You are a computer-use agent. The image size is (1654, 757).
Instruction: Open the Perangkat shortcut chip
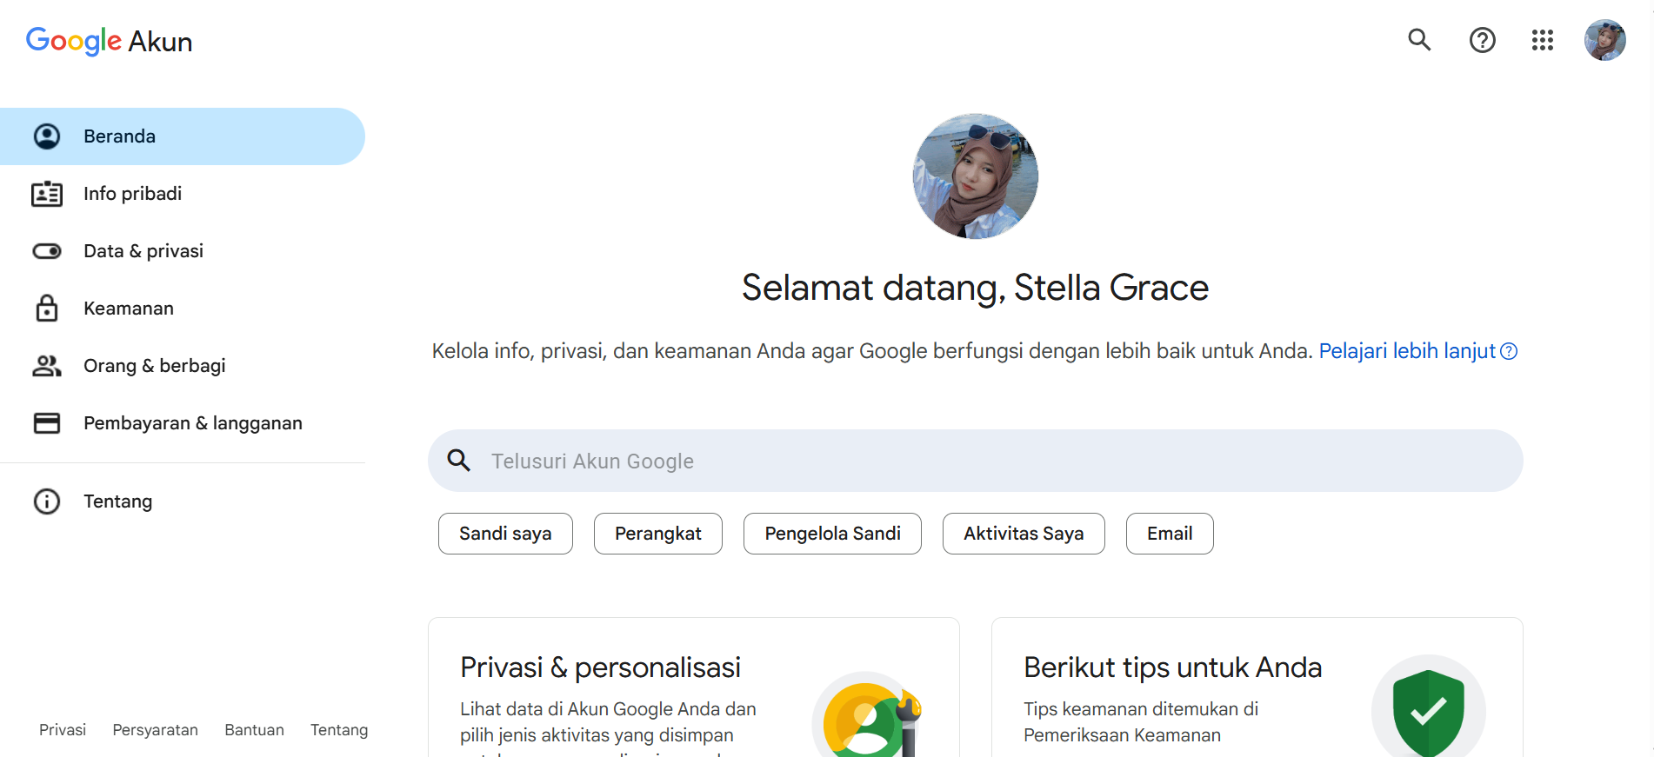[658, 534]
